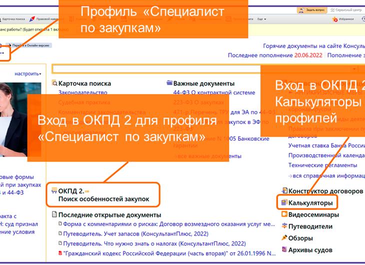Open Обзоры

click(300, 238)
